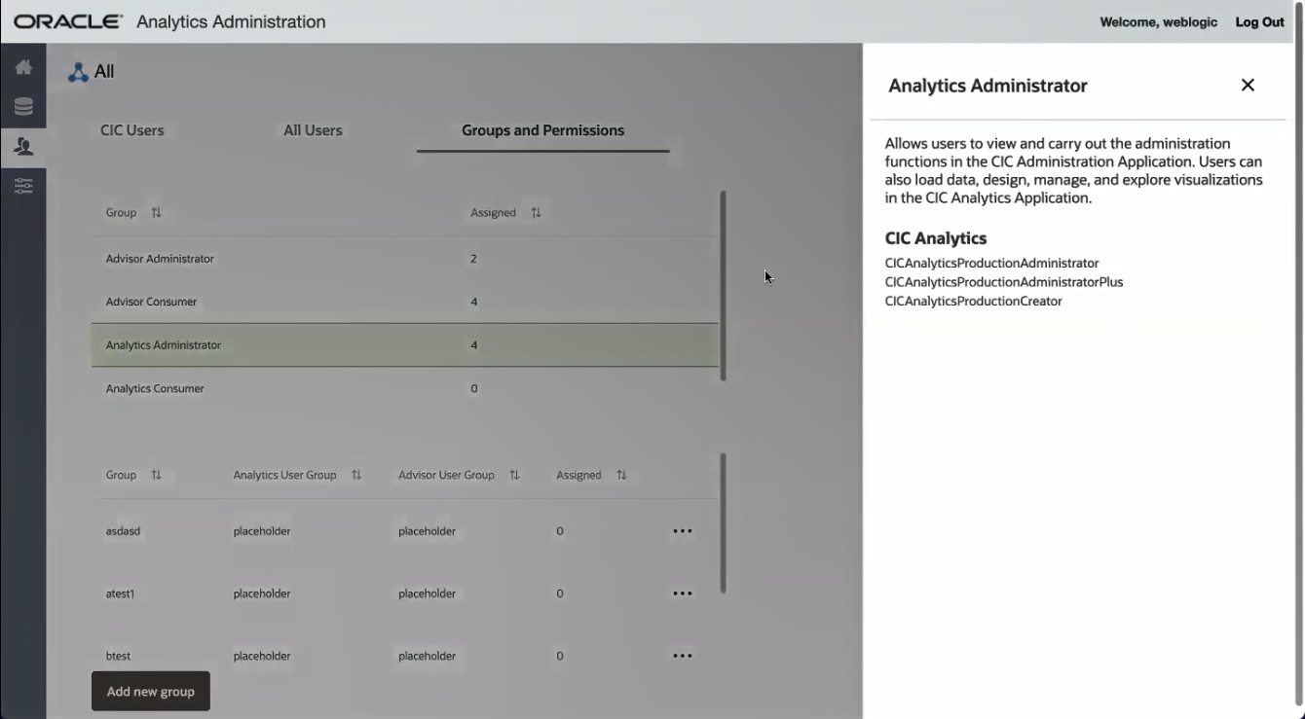Click CICAnalyticsProductionAdministratorPlus role text
The image size is (1305, 719).
[1004, 282]
